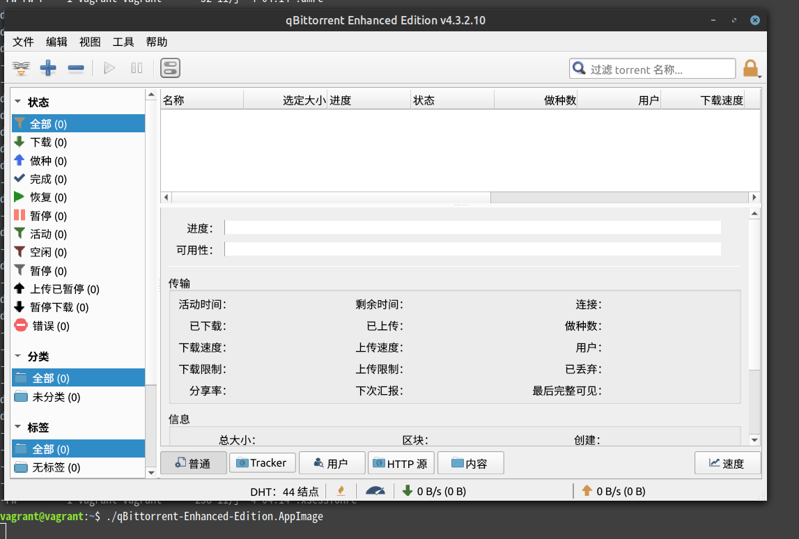This screenshot has height=539, width=799.
Task: Select 未分类 (0) category
Action: pyautogui.click(x=79, y=397)
